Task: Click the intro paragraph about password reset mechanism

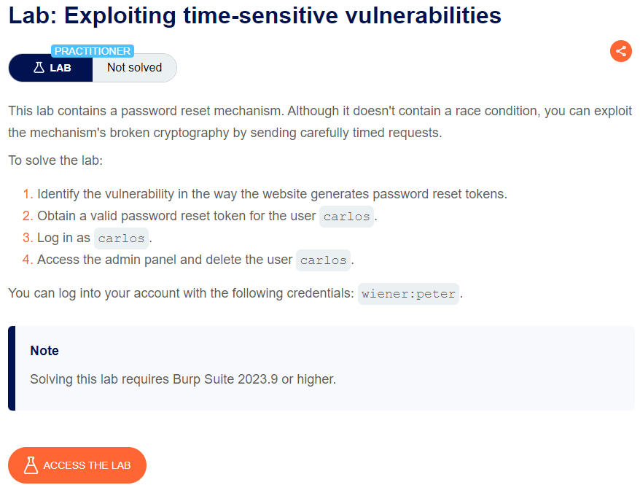Action: click(x=319, y=122)
